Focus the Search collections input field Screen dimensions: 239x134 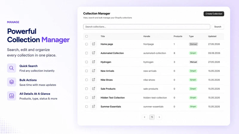[x=147, y=27]
